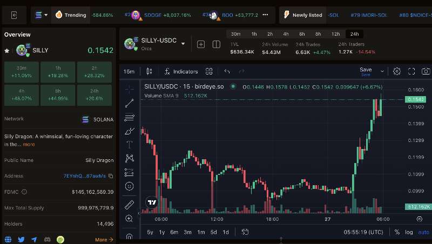Open the #79 IMORI-SOL newly listed pair

369,15
